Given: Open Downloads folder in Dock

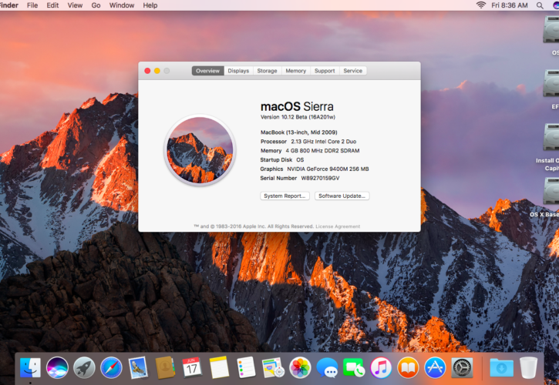Looking at the screenshot, I should (502, 367).
